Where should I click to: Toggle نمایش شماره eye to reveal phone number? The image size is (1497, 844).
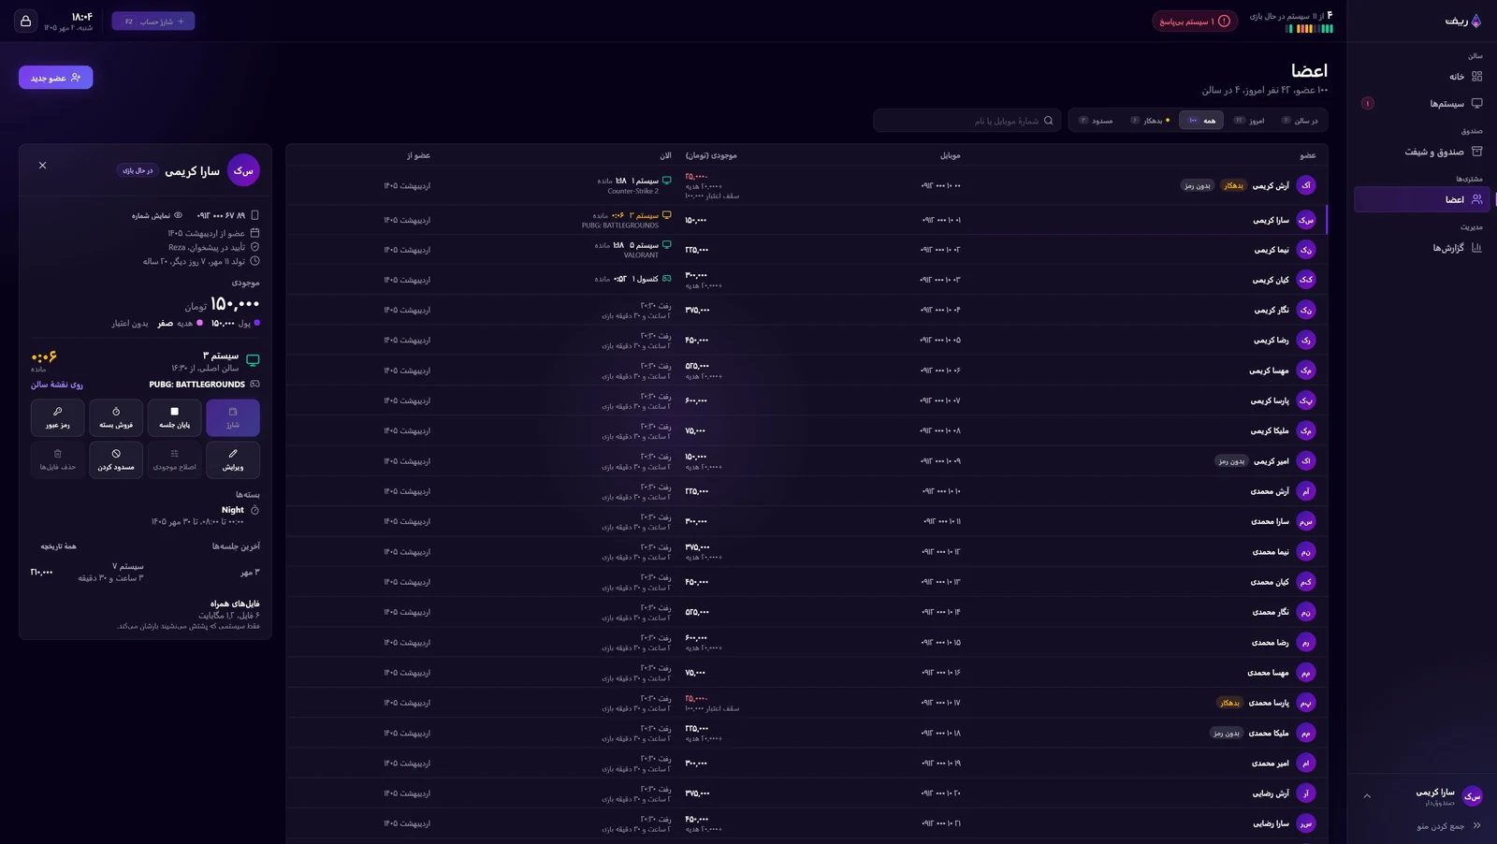tap(158, 215)
